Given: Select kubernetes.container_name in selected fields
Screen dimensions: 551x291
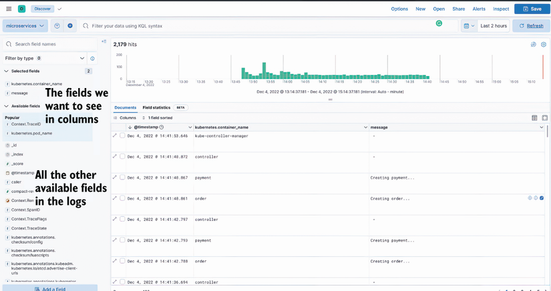Looking at the screenshot, I should (x=37, y=84).
